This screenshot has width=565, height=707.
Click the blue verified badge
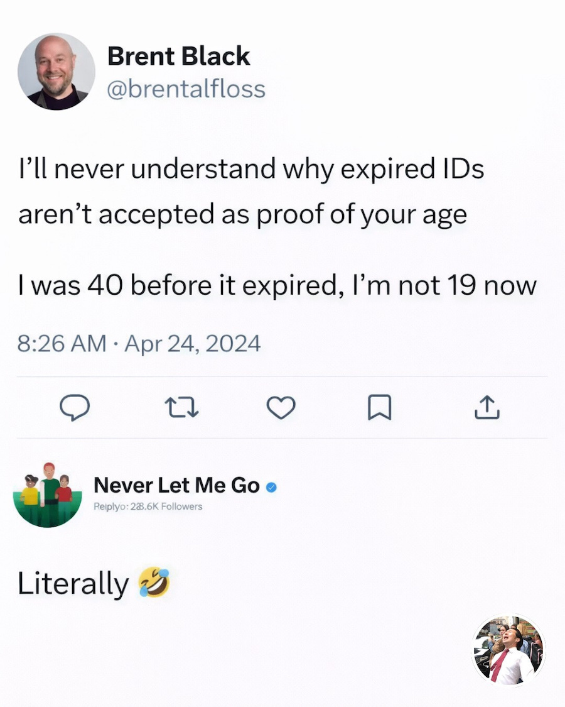coord(271,486)
